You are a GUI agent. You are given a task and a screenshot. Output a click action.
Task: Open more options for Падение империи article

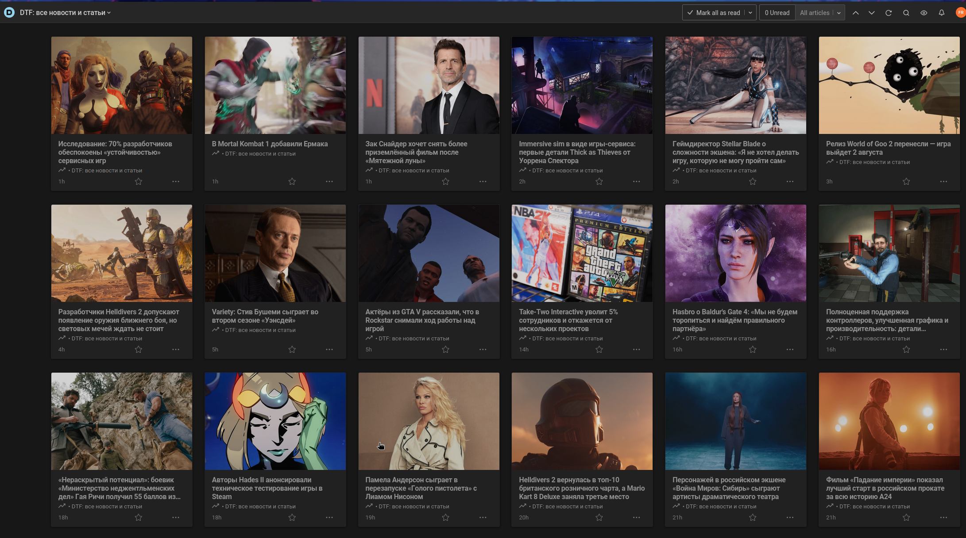(x=944, y=518)
